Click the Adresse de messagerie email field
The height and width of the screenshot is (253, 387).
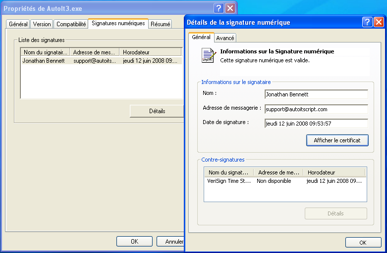click(x=316, y=109)
